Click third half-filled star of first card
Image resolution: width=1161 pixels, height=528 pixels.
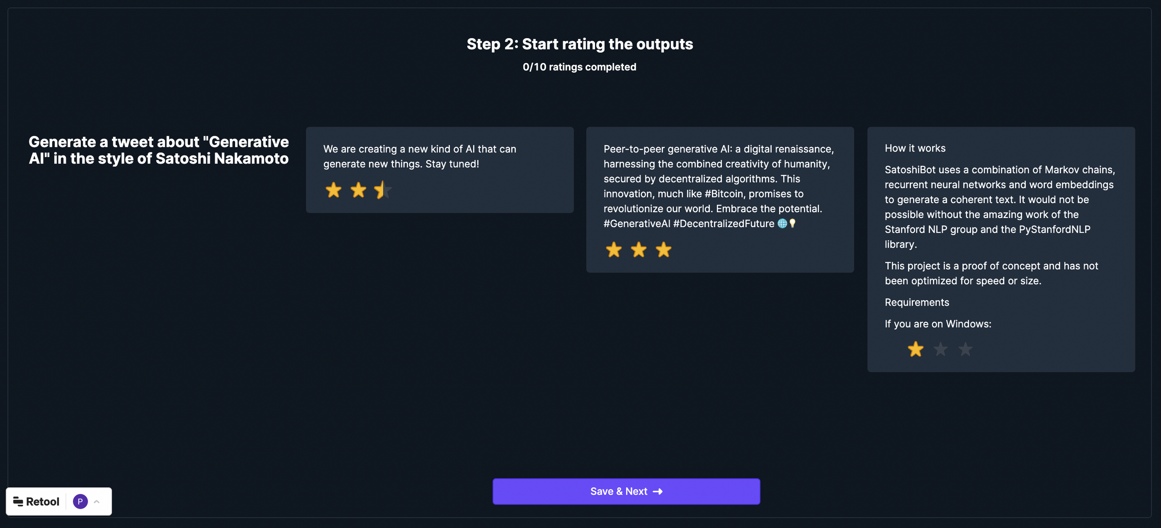[383, 190]
